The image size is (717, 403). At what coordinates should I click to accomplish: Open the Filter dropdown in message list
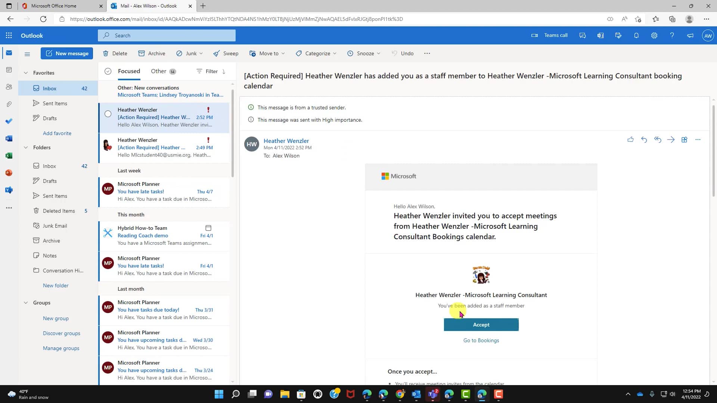(207, 71)
